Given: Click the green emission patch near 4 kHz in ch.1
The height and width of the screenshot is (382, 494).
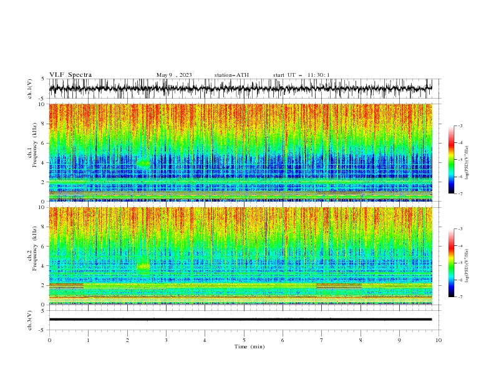Looking at the screenshot, I should pyautogui.click(x=143, y=163).
